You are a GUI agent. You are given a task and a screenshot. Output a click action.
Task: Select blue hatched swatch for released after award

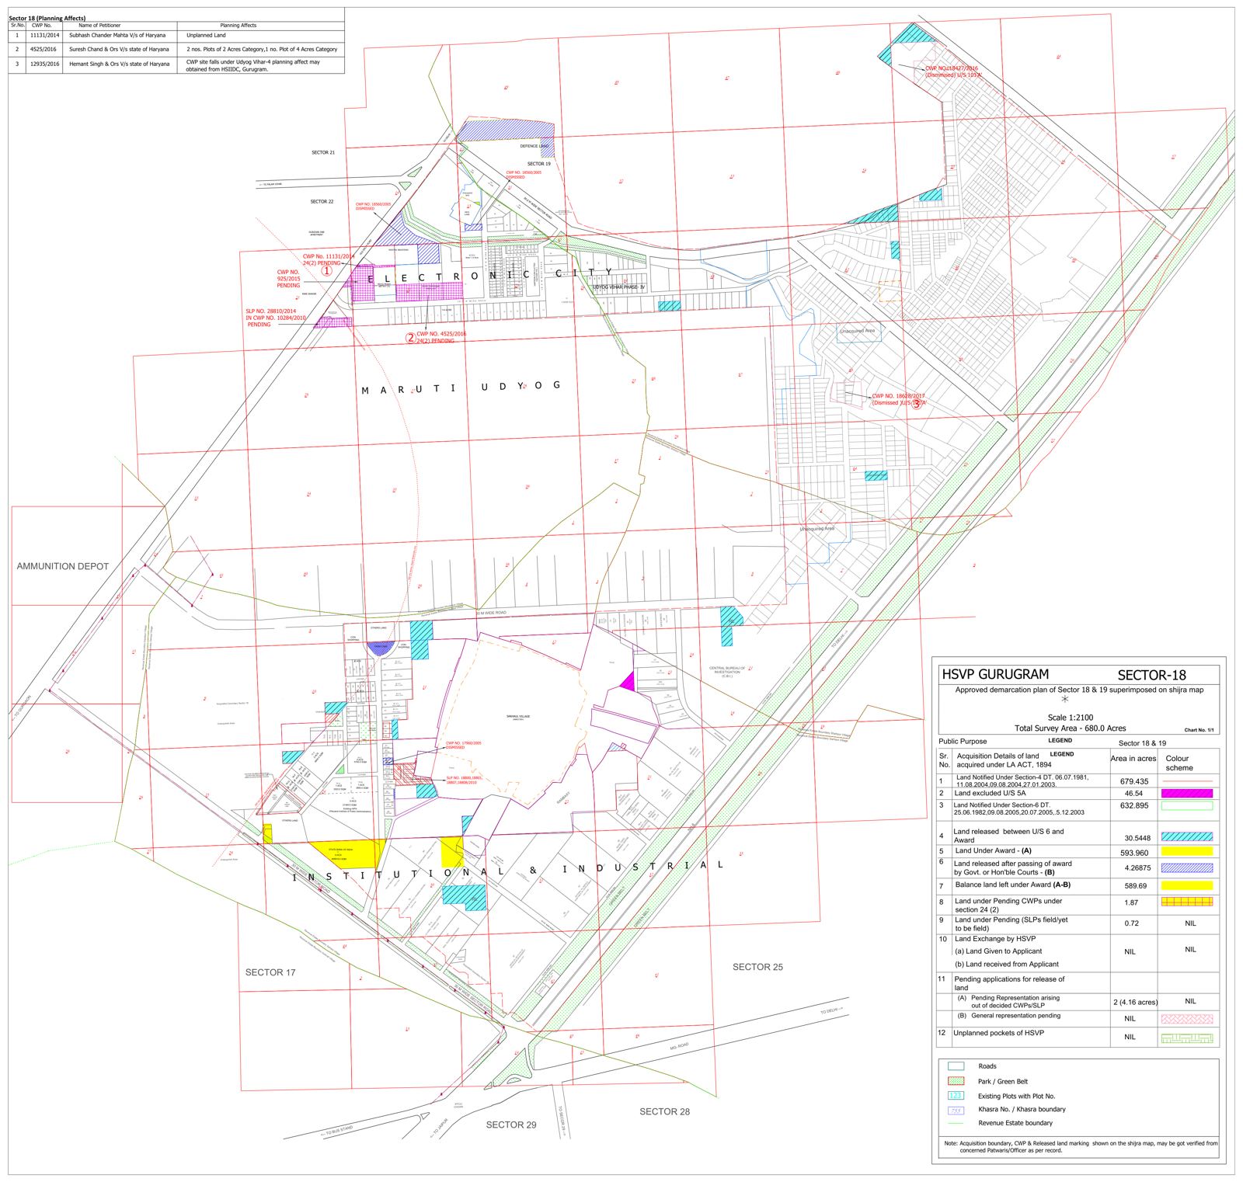click(x=1186, y=867)
